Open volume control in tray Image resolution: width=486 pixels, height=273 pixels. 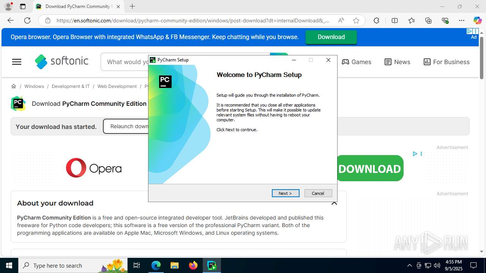pos(437,265)
